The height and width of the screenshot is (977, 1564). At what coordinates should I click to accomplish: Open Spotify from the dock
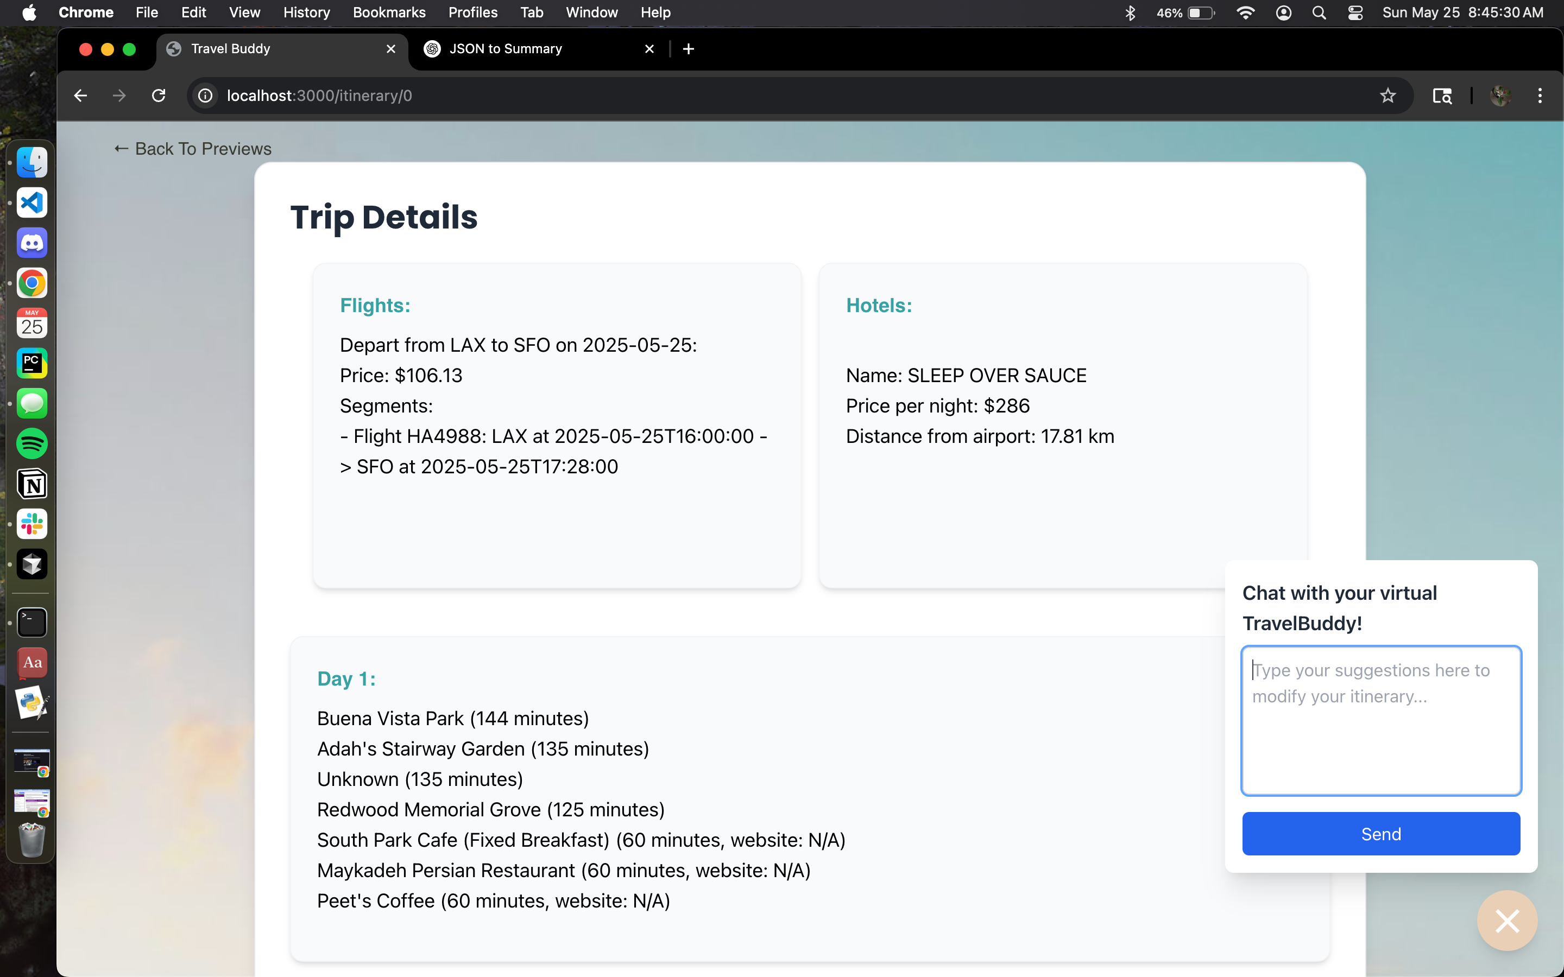pyautogui.click(x=31, y=444)
